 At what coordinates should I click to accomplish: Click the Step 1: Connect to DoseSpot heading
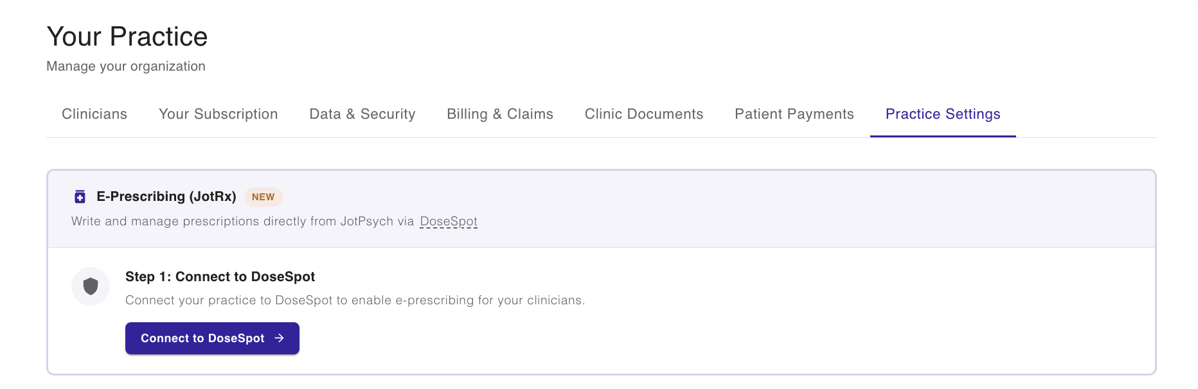220,277
